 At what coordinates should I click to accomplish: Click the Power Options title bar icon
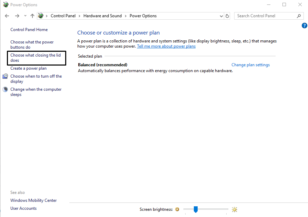6,4
